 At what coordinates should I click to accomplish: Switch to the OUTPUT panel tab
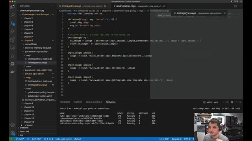point(78,102)
